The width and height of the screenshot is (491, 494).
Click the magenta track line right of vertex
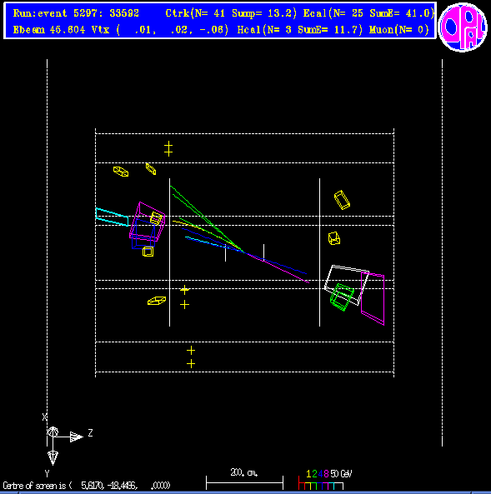click(x=278, y=268)
